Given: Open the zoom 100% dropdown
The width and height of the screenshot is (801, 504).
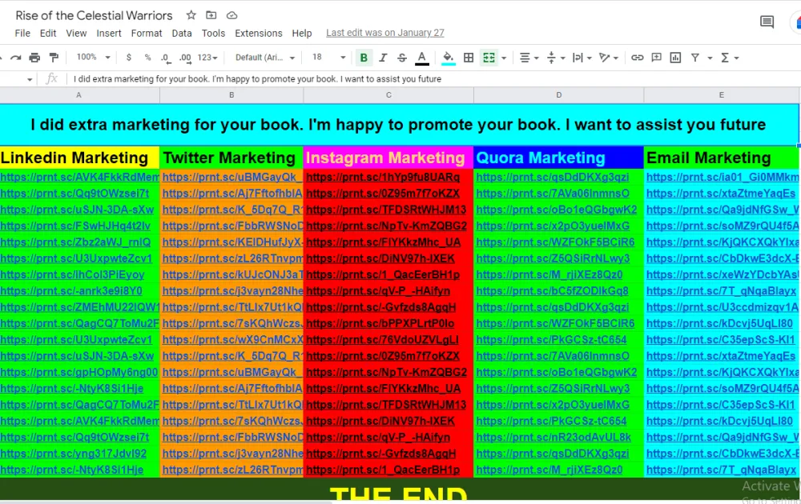Looking at the screenshot, I should click(x=92, y=58).
